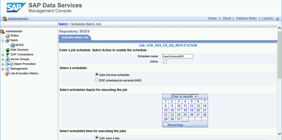This screenshot has width=282, height=140.
Task: Open the help question mark icon
Action: (x=277, y=19)
